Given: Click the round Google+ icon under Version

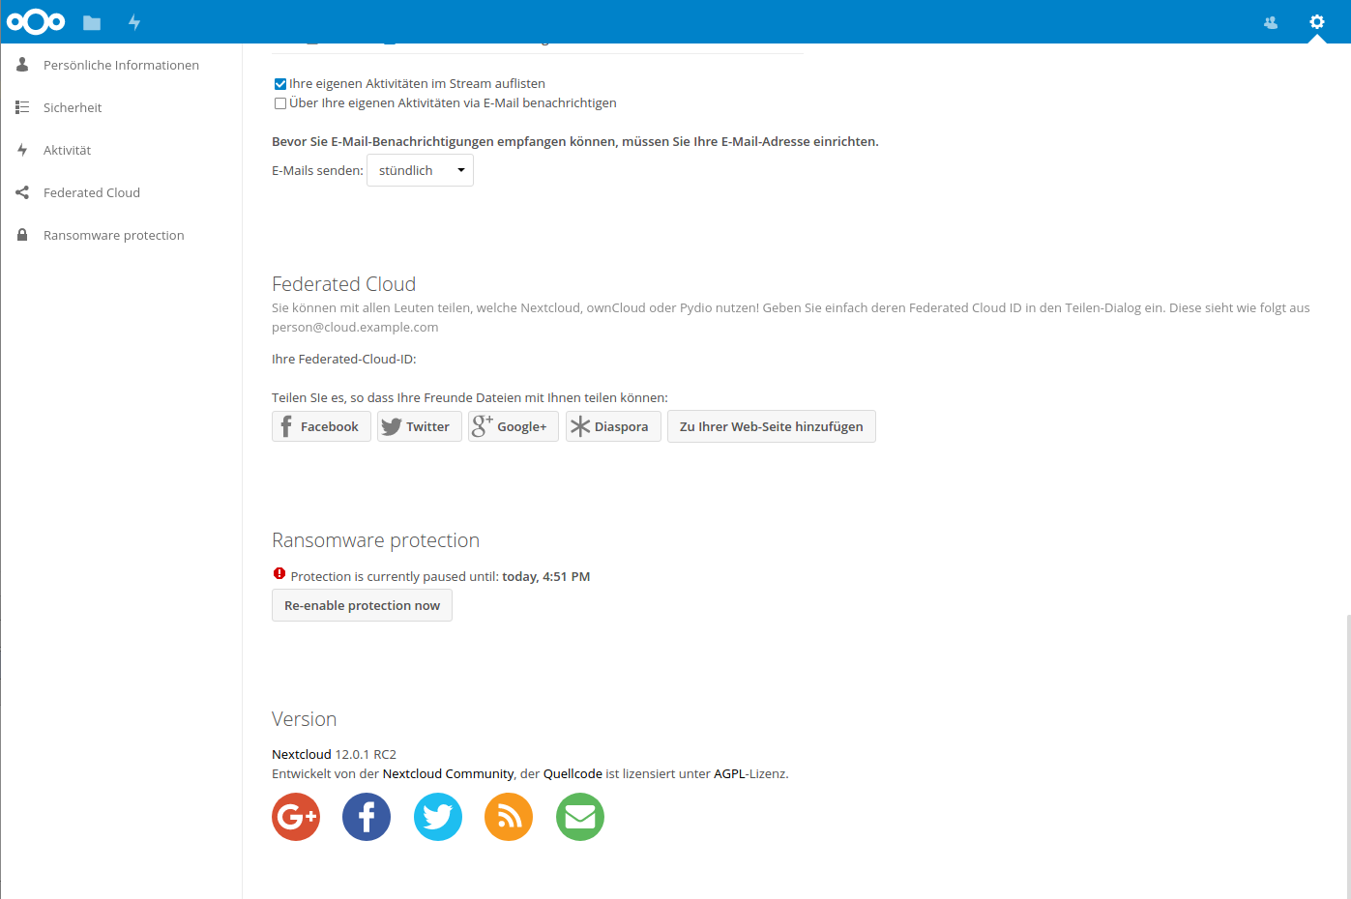Looking at the screenshot, I should click(296, 817).
